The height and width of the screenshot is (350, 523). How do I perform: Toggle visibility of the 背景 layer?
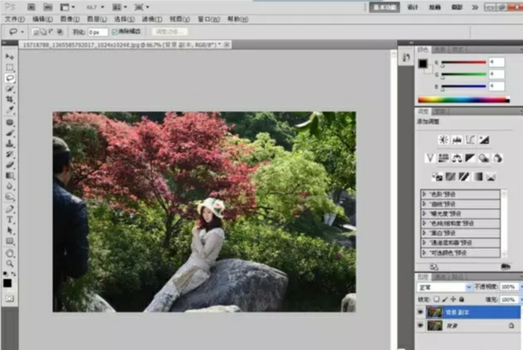click(420, 326)
